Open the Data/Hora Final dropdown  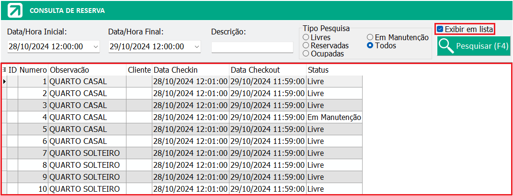coord(197,47)
